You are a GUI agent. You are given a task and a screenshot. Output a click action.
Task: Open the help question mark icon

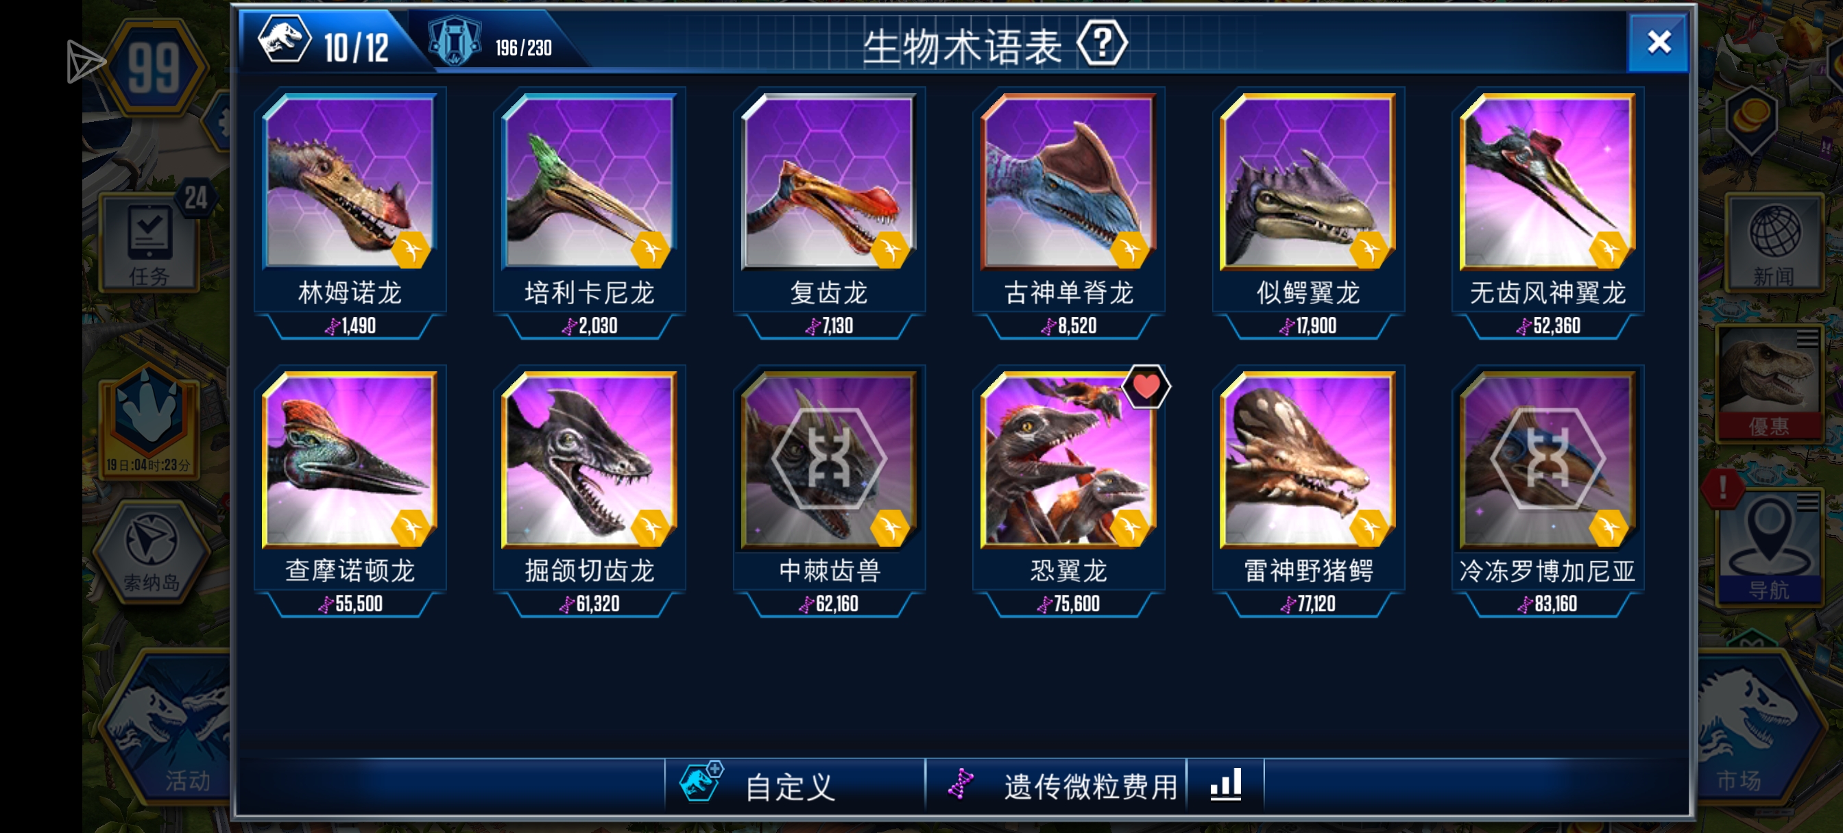[x=1102, y=45]
